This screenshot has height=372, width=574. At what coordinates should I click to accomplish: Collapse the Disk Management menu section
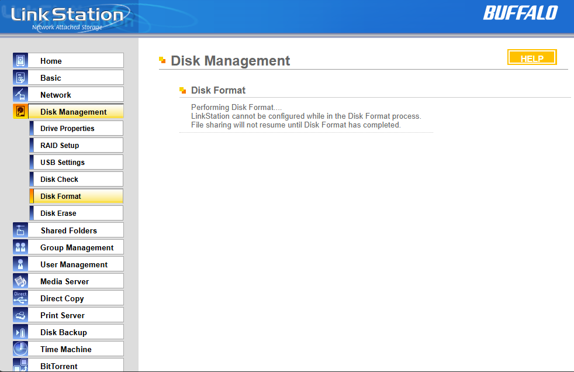(74, 112)
